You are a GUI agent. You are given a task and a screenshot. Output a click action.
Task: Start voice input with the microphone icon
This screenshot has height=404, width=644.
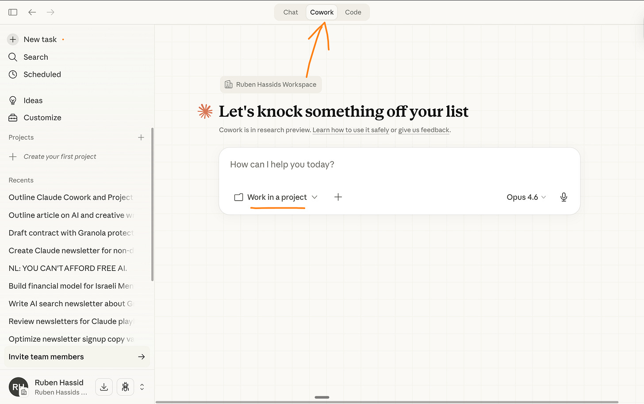[563, 197]
